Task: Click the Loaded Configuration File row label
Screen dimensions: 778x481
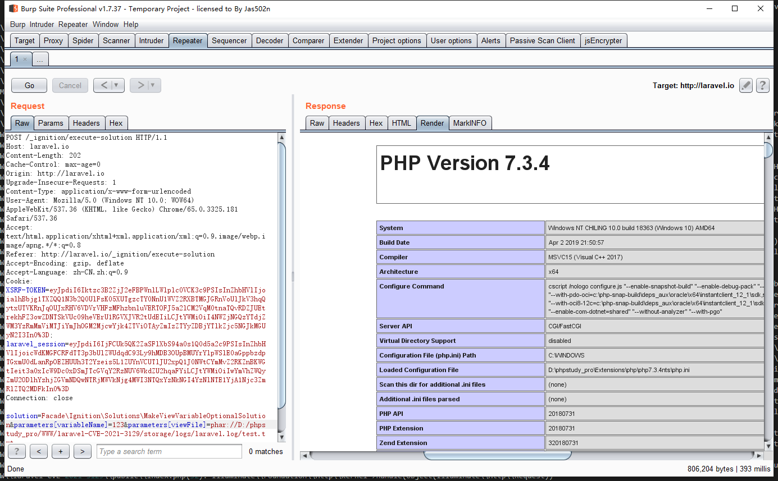Action: coord(461,370)
